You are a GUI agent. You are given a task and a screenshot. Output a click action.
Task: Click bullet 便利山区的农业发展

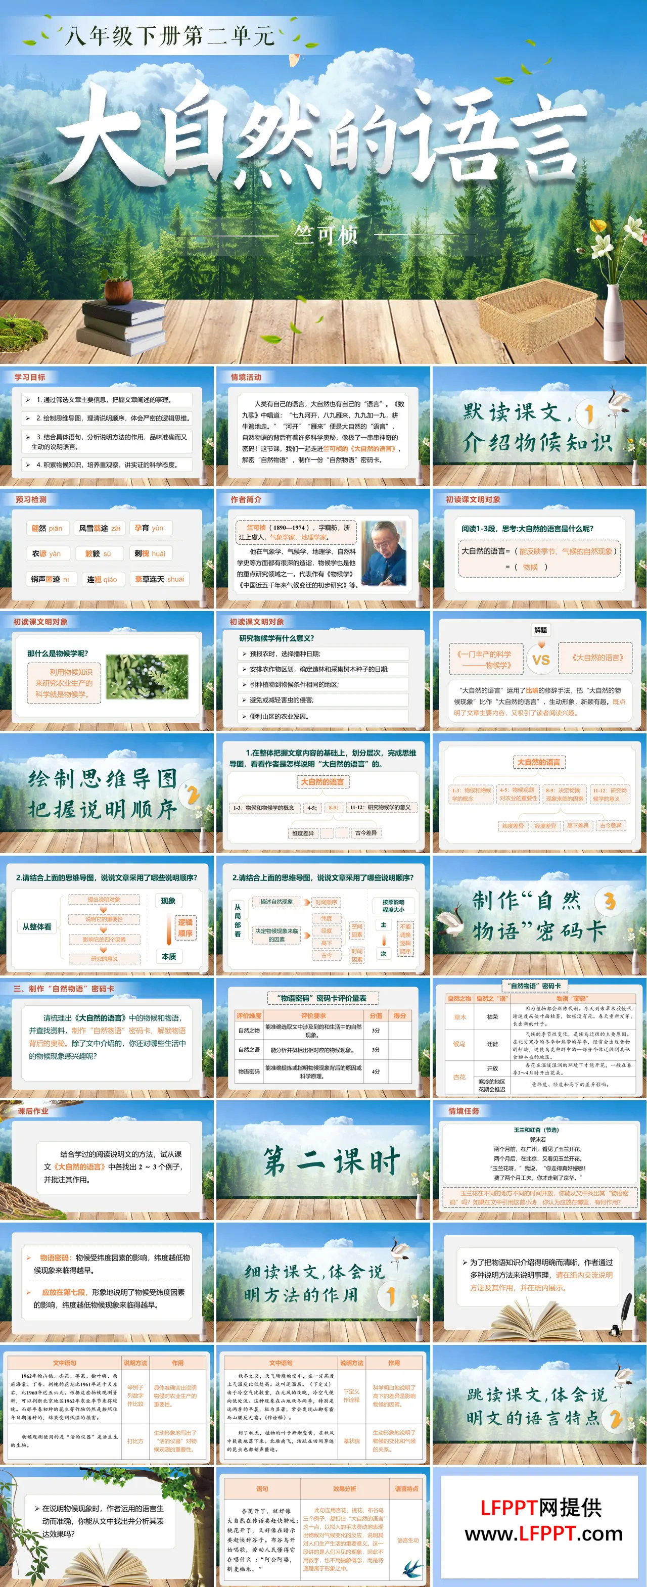pyautogui.click(x=324, y=716)
